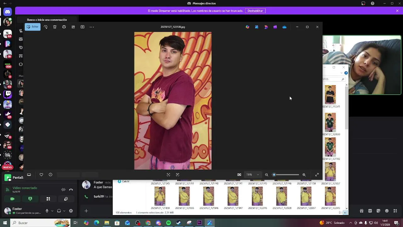Open Spotify from the taskbar
The image size is (403, 227).
pos(168,223)
